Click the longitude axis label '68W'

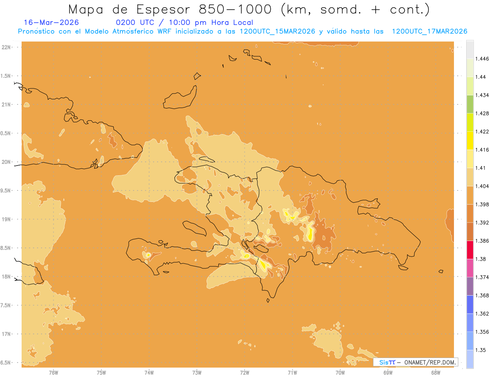pyautogui.click(x=436, y=372)
